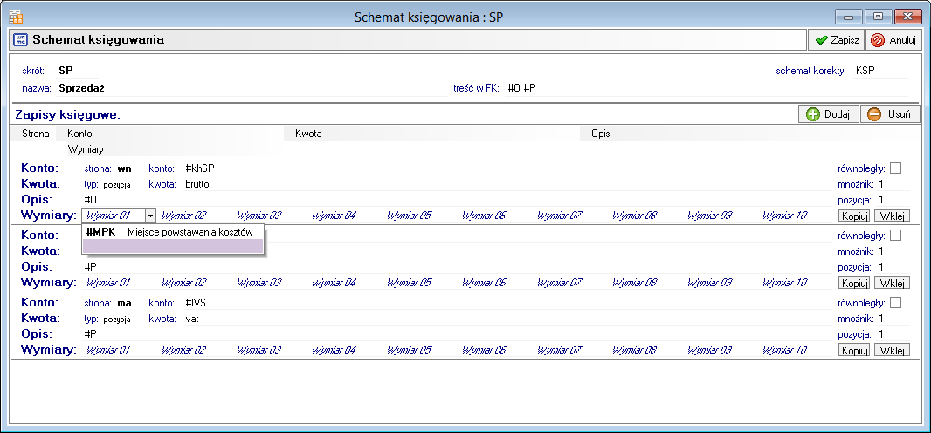
Task: Toggle równoległy checkbox in the #khSP entry
Action: coord(895,168)
